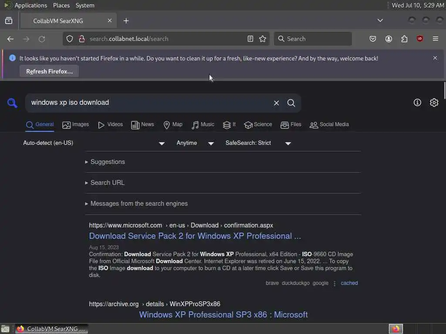Click the 'Aug 15, 2023' result date
This screenshot has width=446, height=334.
point(104,247)
